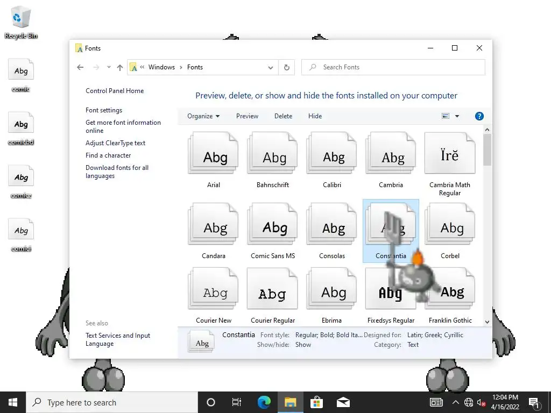
Task: Click the change view icon button
Action: coord(445,116)
